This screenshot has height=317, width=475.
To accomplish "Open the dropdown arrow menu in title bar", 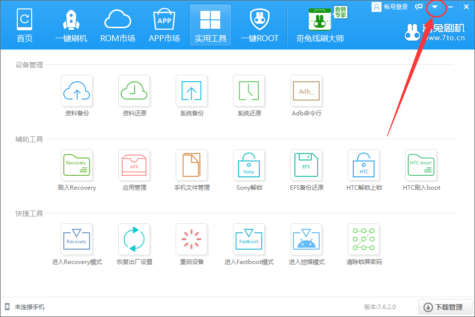I will click(x=435, y=6).
